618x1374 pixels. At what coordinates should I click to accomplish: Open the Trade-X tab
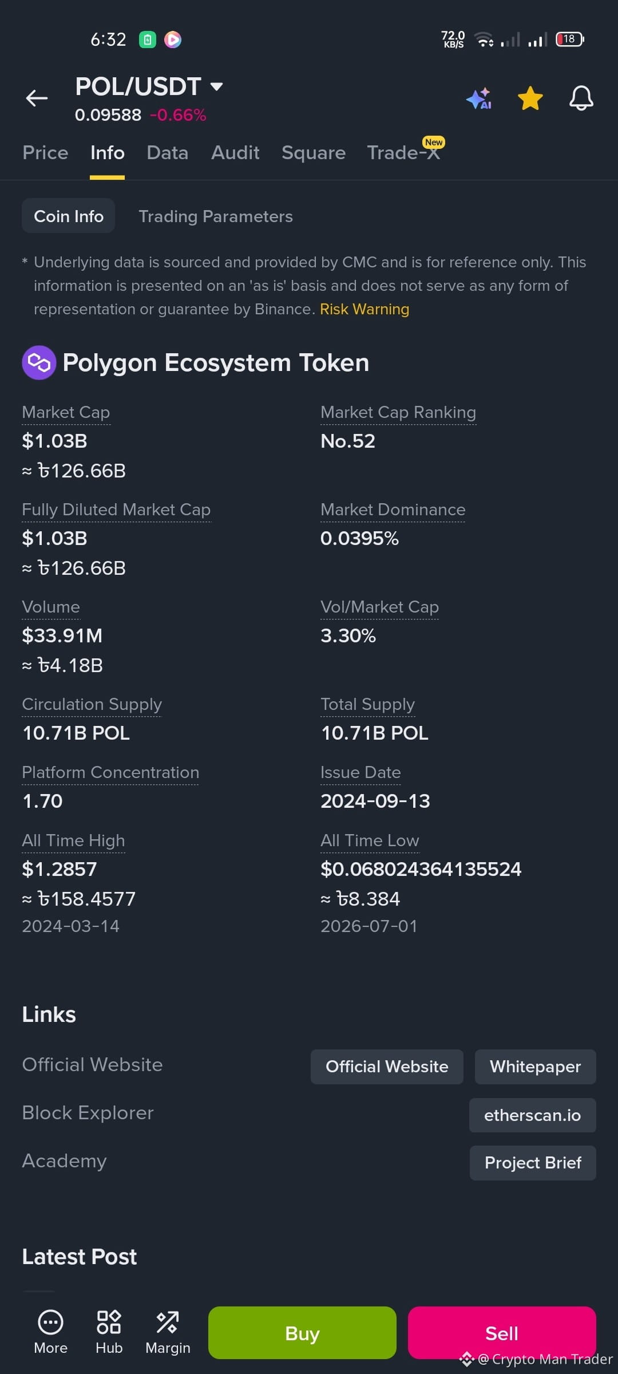404,153
